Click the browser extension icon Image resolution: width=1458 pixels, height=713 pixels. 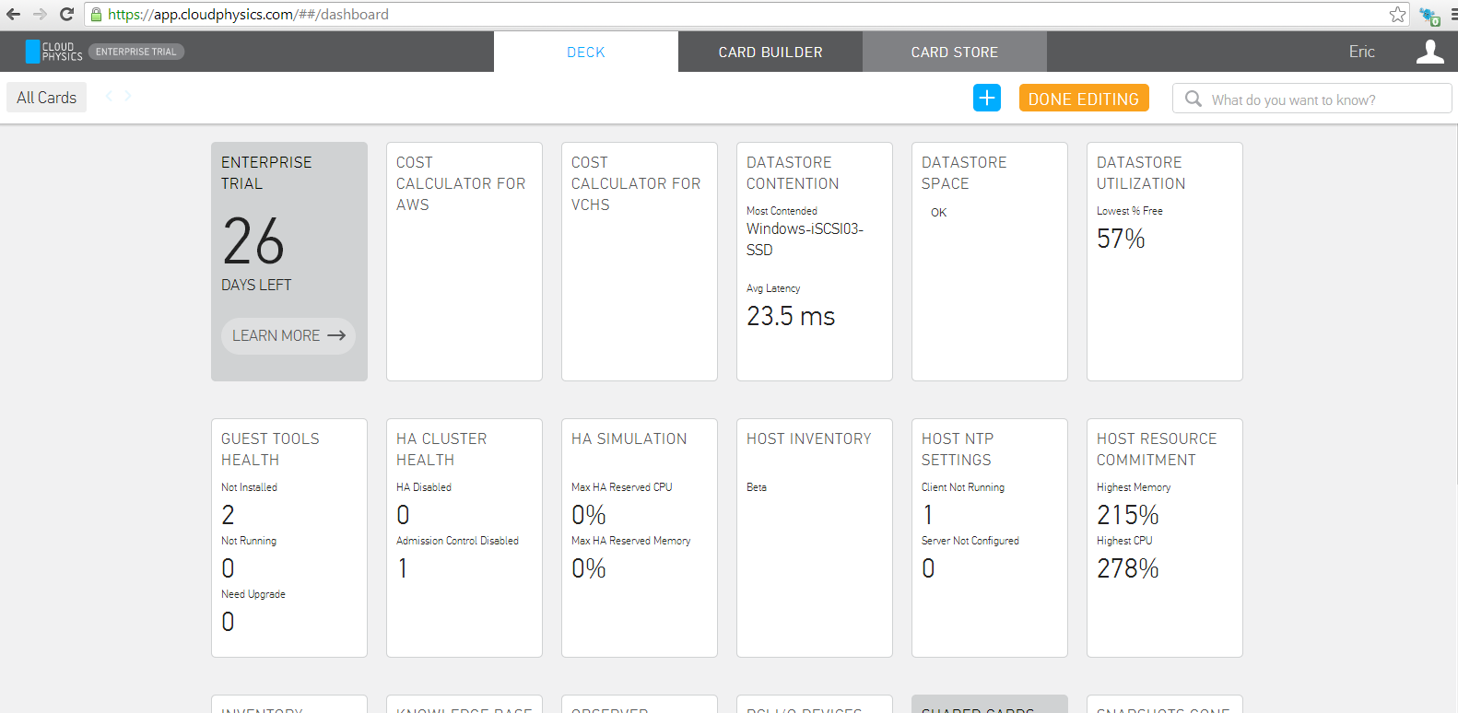pyautogui.click(x=1429, y=15)
